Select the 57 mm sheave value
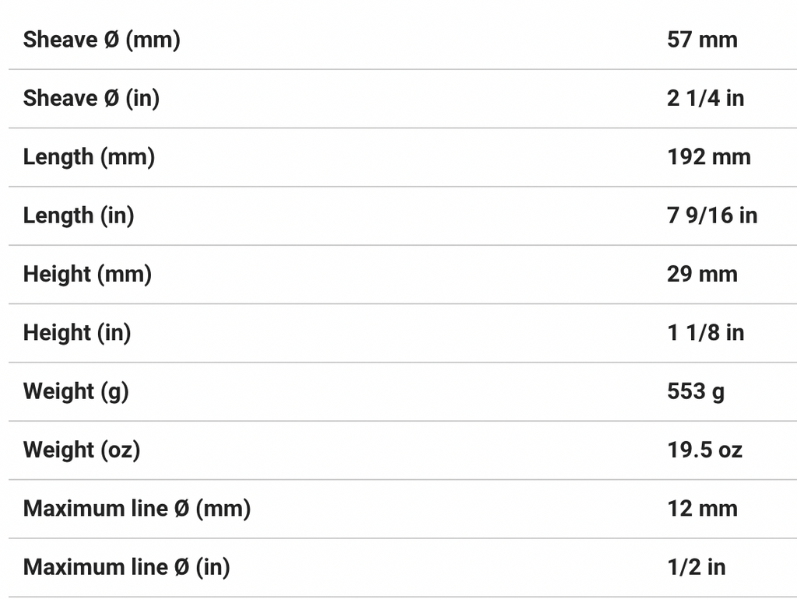Image resolution: width=797 pixels, height=599 pixels. pos(702,40)
